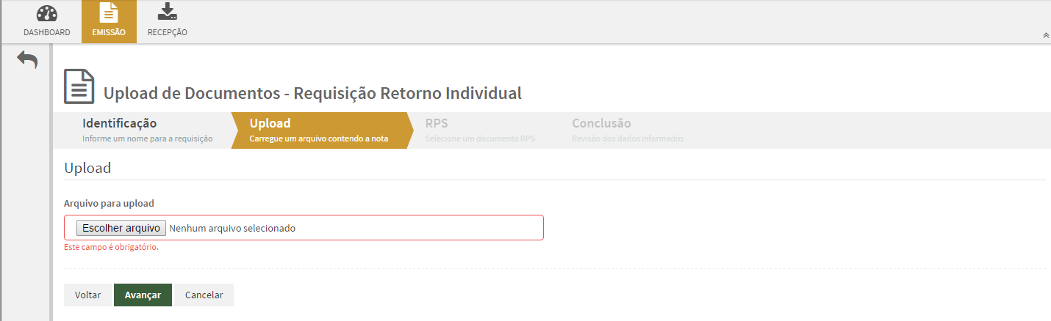Click the back arrow in left sidebar

(27, 60)
